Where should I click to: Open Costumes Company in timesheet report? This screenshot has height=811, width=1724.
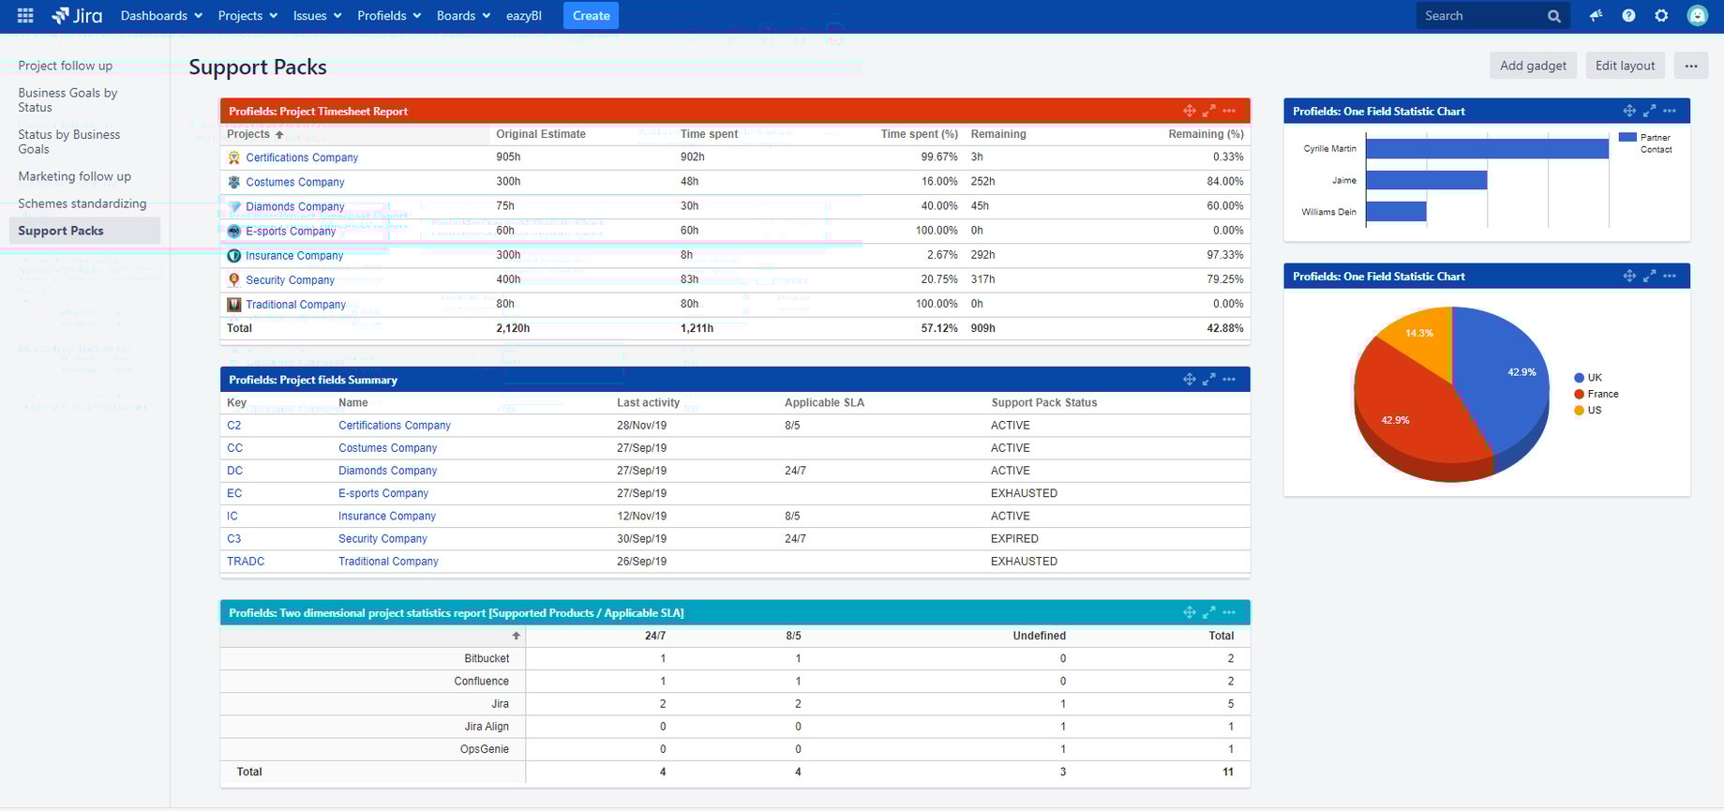click(x=295, y=182)
